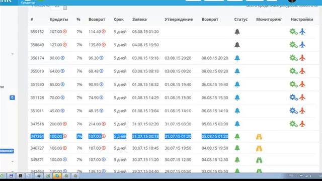The width and height of the screenshot is (322, 181).
Task: Click red airplane icon for loan 351530
Action: 302,84
